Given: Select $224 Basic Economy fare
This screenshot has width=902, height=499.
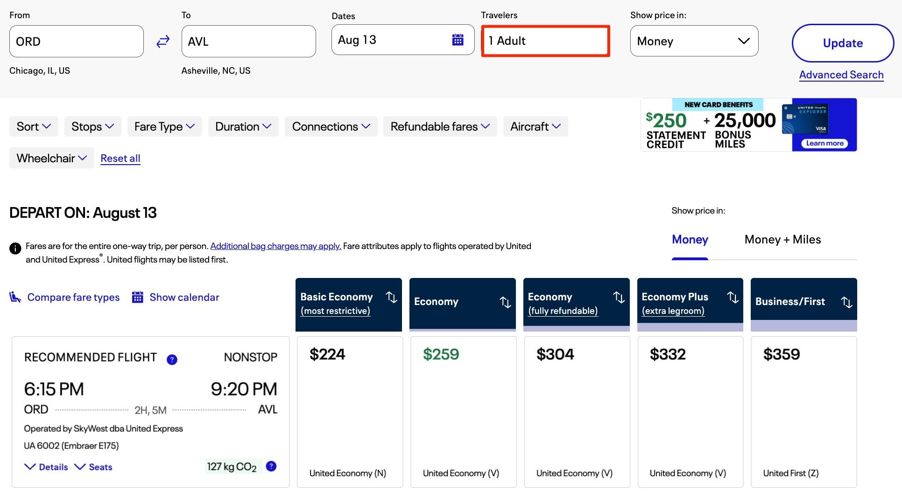Looking at the screenshot, I should 350,412.
